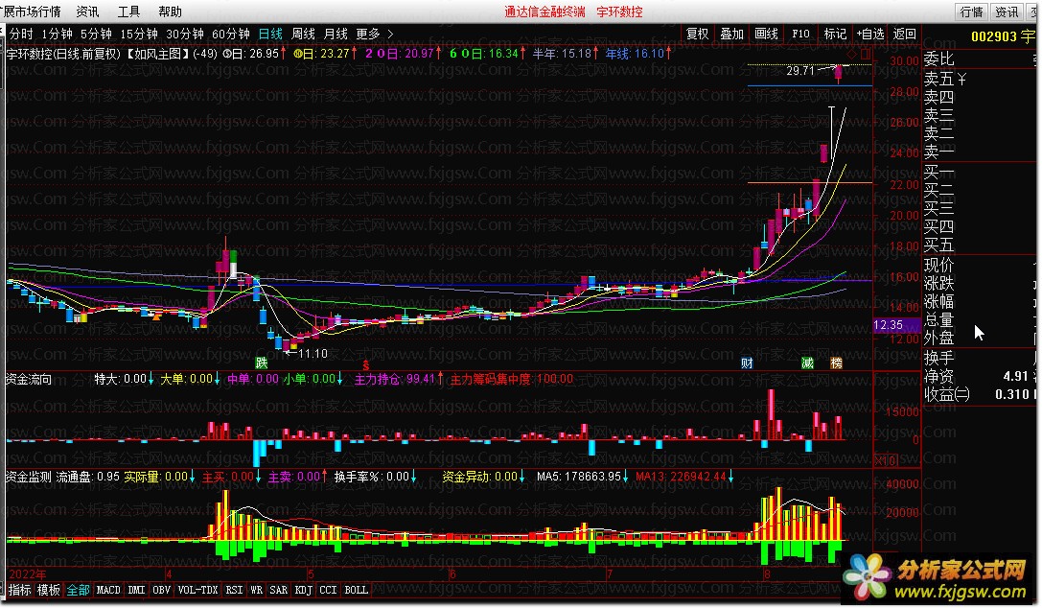
Task: Click the 换手 row in quote panel
Action: [x=980, y=358]
